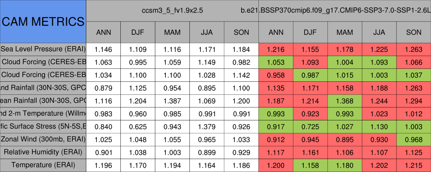The image size is (431, 172).
Task: Click the red cell showing 1.216
Action: [276, 50]
